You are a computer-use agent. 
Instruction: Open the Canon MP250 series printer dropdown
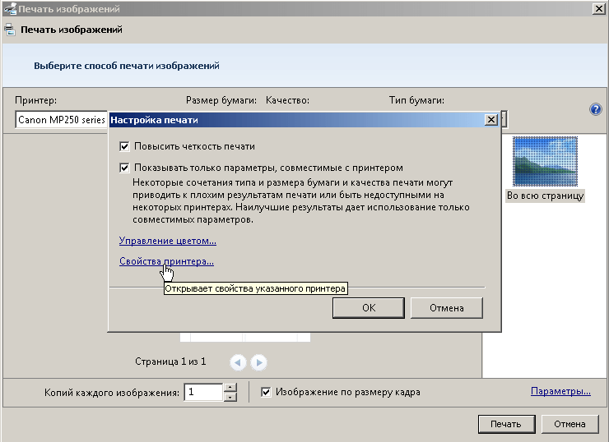click(62, 120)
